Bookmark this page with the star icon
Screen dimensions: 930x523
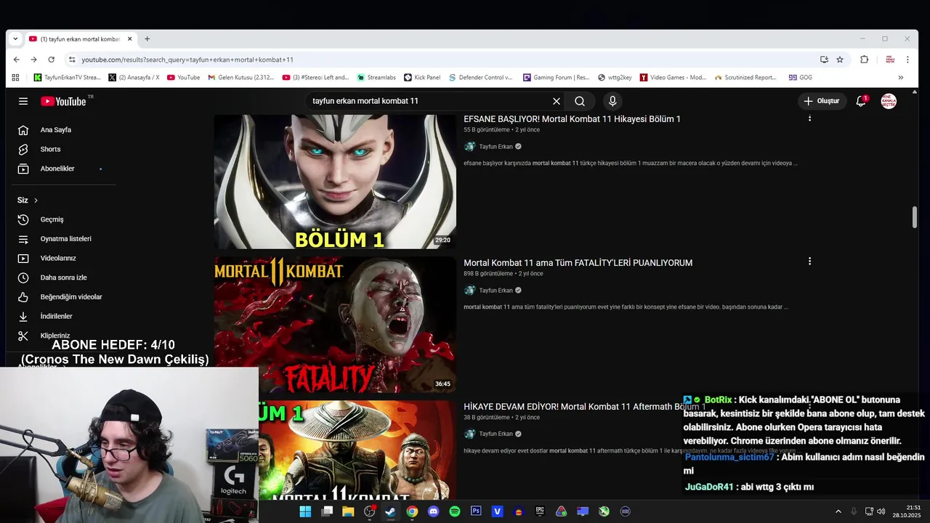840,60
